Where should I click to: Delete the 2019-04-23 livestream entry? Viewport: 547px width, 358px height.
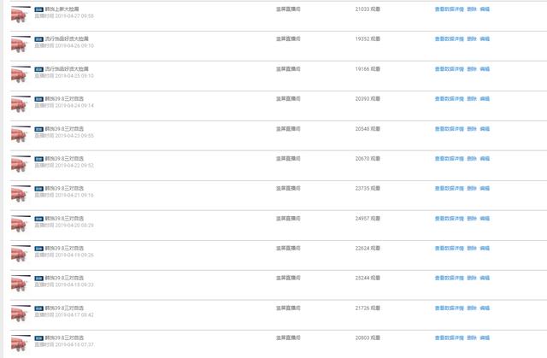[x=472, y=128]
